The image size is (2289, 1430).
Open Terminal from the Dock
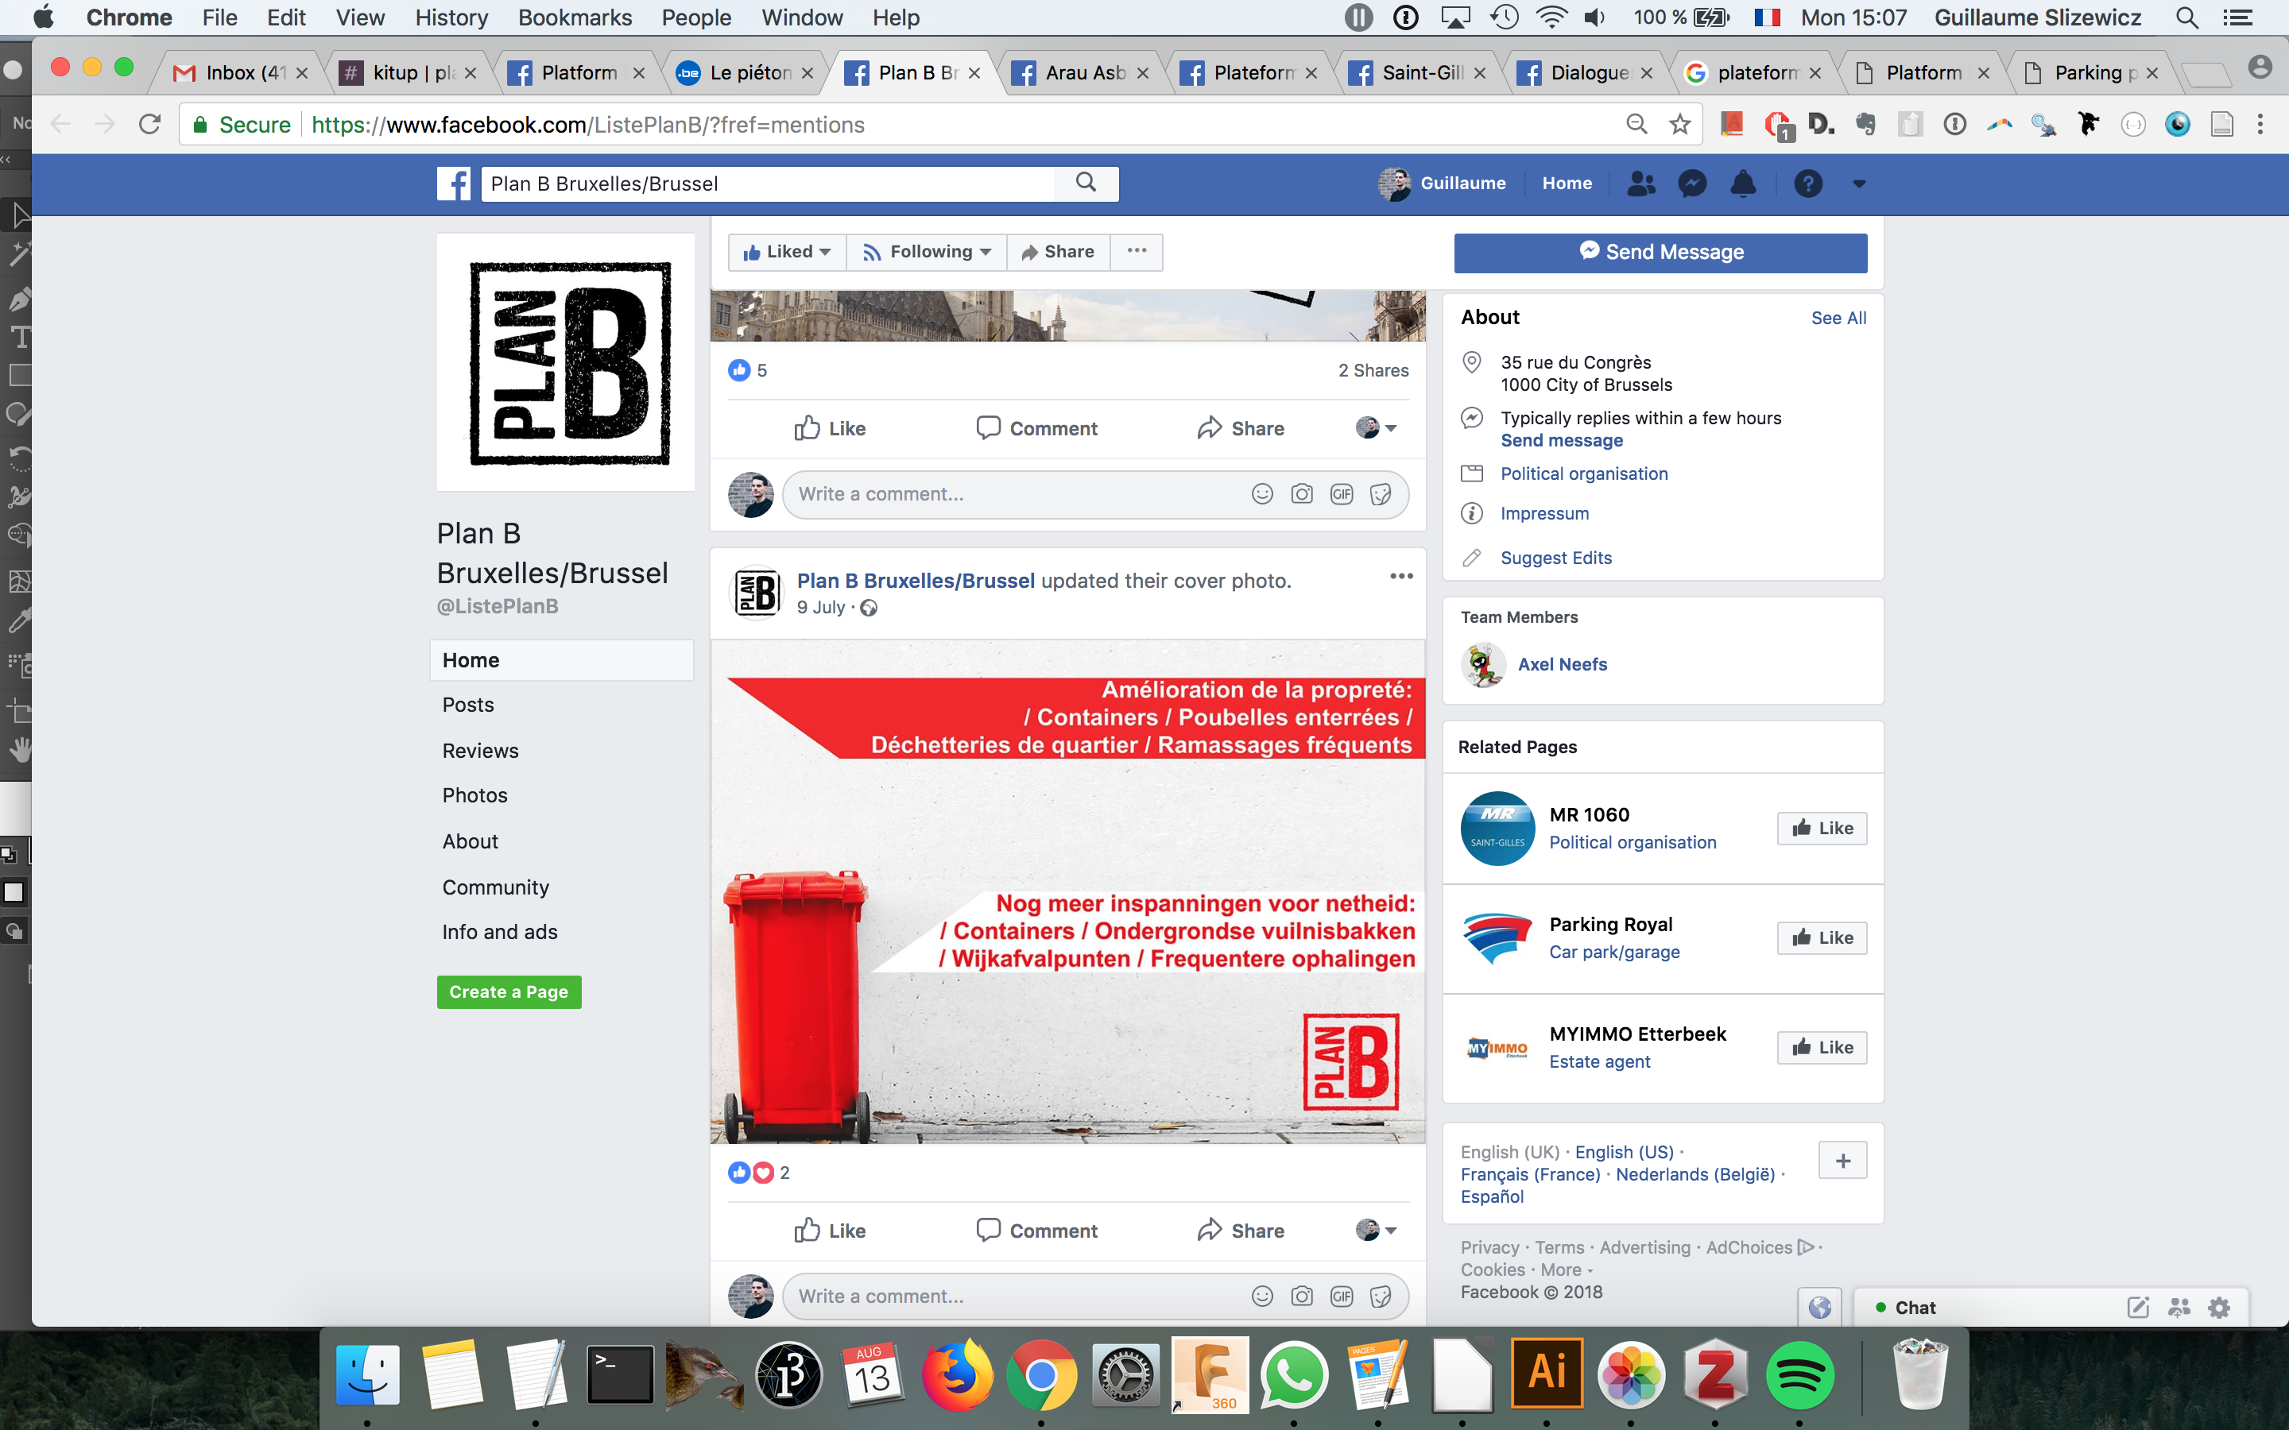[620, 1374]
